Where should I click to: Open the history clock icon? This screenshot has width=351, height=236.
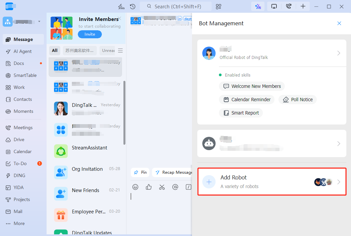[x=132, y=7]
